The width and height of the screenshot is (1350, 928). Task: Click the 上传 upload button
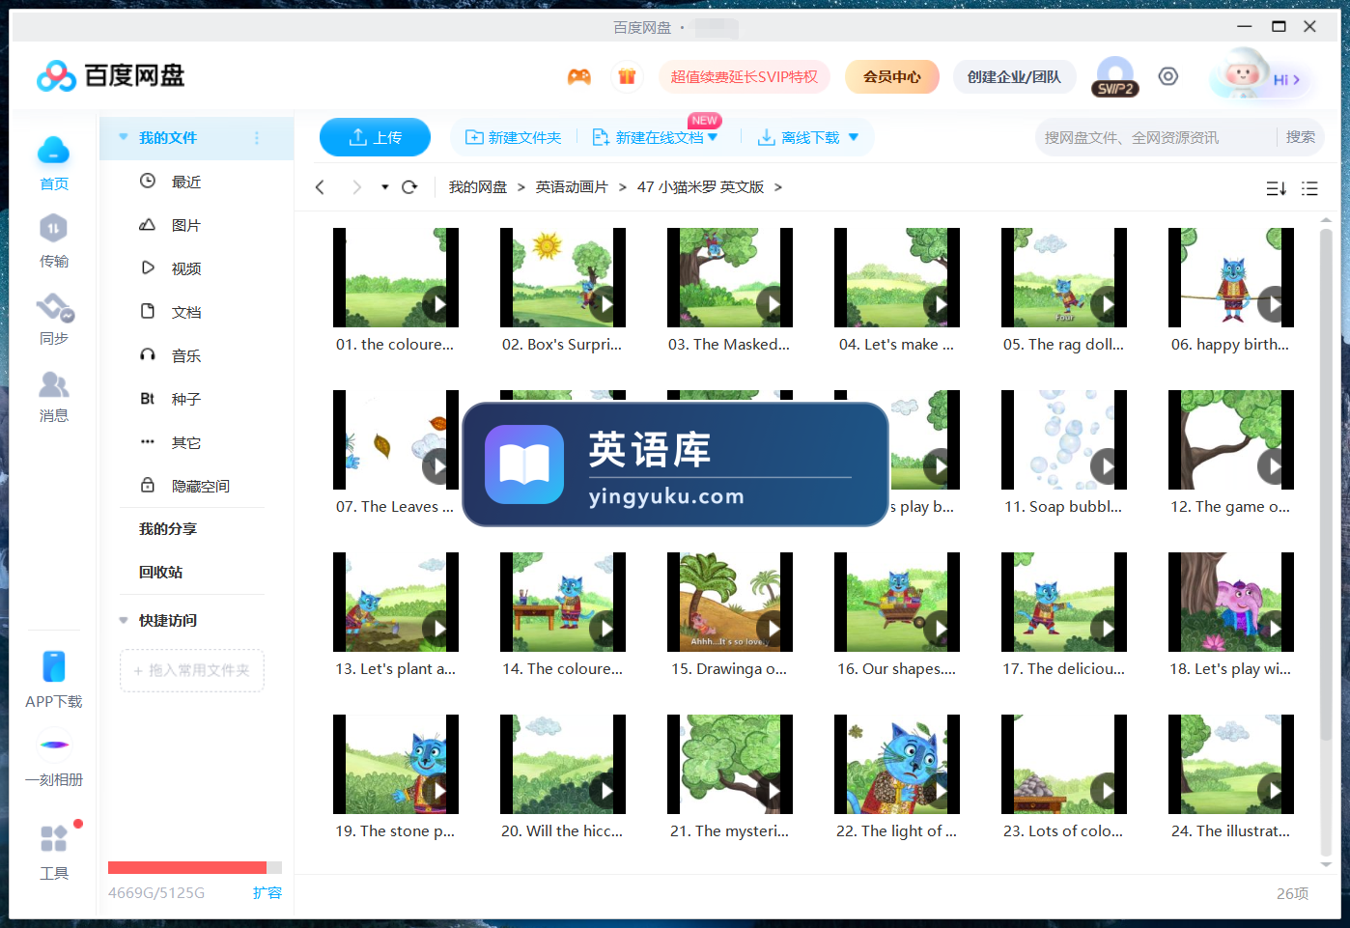click(375, 137)
